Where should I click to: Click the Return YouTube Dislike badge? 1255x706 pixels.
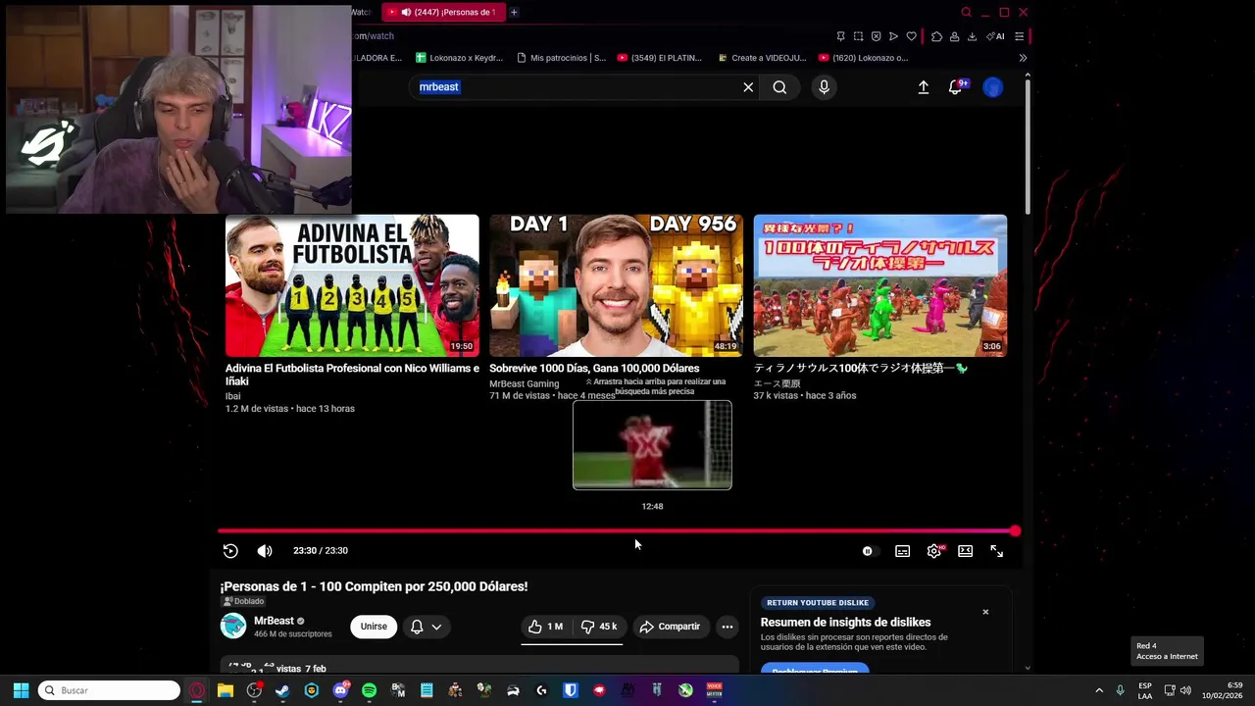pyautogui.click(x=818, y=603)
